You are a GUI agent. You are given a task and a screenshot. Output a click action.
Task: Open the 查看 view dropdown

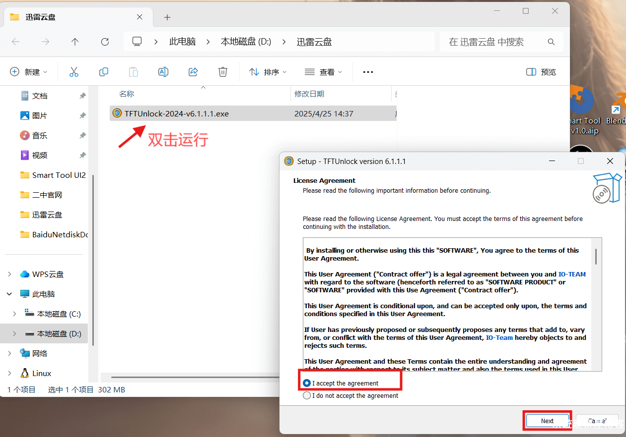tap(324, 72)
